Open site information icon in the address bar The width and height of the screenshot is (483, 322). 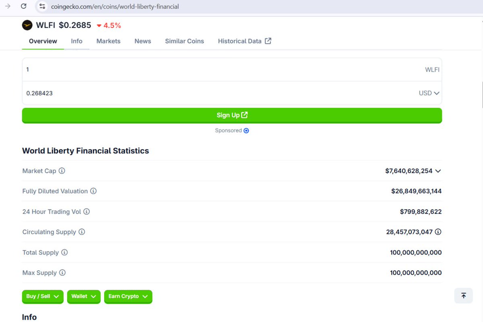pyautogui.click(x=42, y=6)
